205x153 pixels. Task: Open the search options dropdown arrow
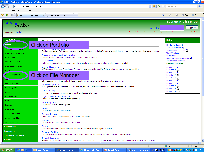[202, 6]
